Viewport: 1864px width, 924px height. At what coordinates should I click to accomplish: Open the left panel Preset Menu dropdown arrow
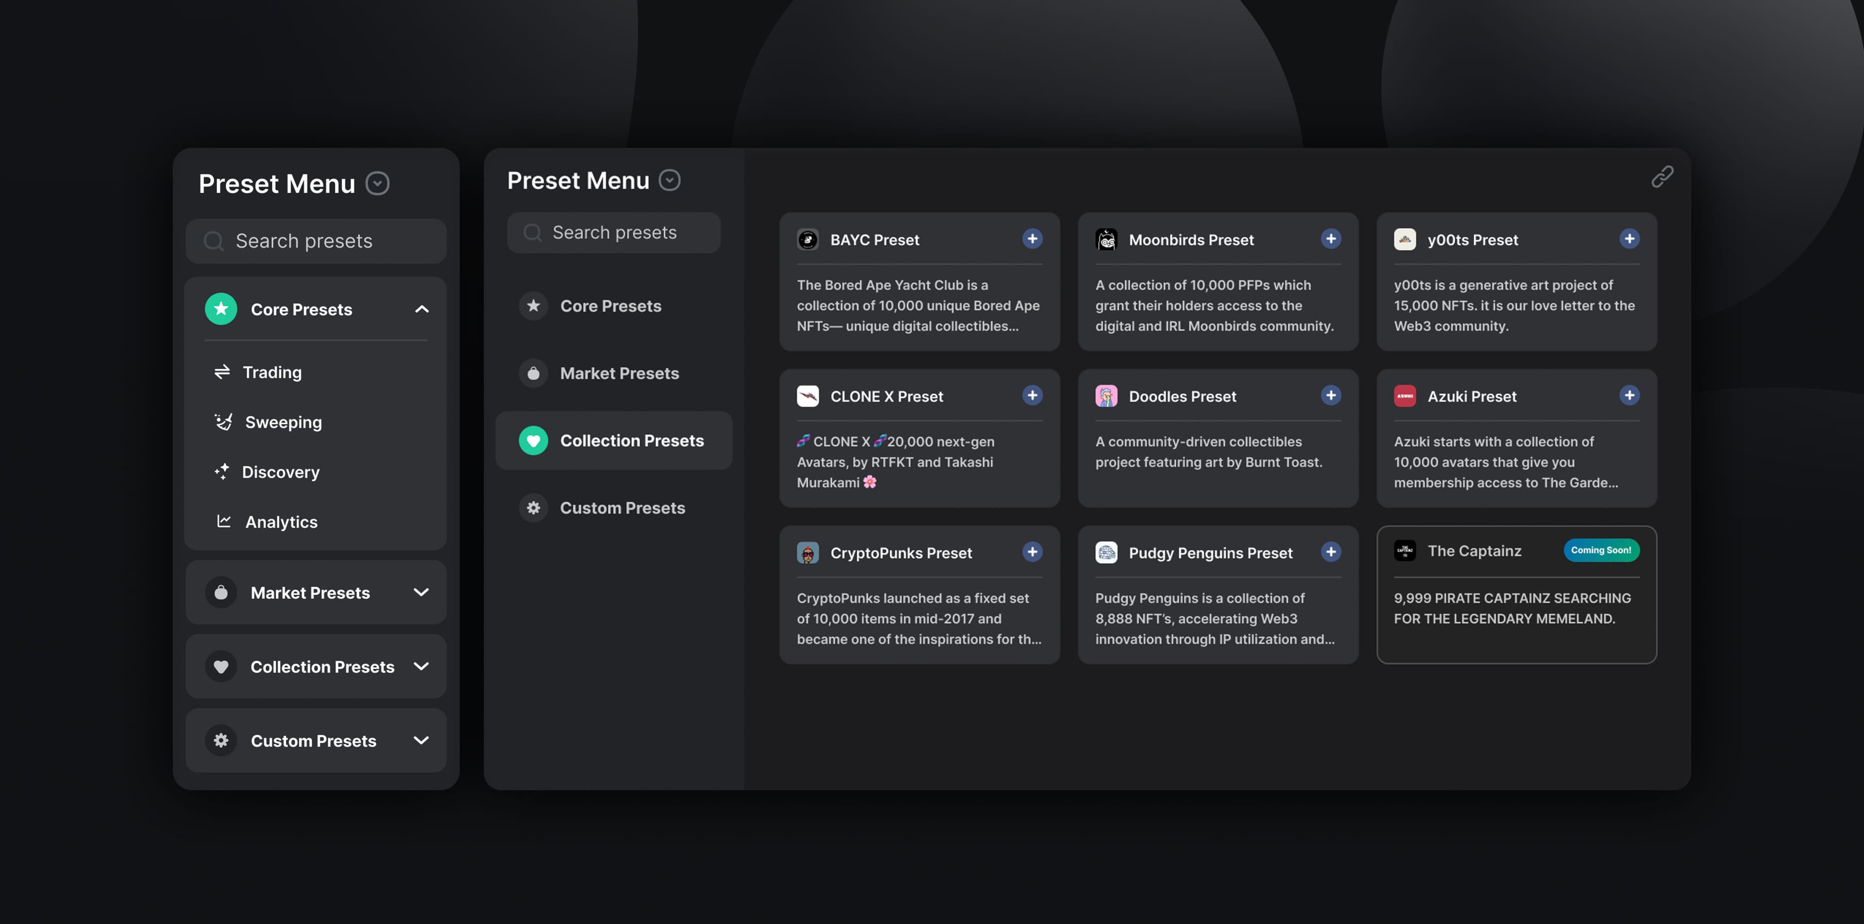[377, 184]
